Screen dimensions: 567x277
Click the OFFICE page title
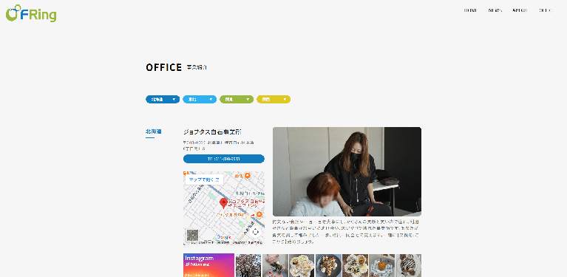tap(164, 67)
